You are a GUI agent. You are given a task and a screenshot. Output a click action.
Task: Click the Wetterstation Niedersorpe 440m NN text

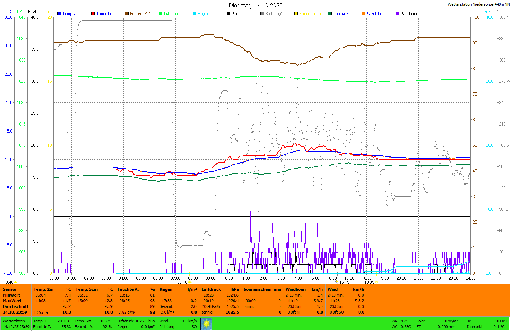tap(478, 4)
